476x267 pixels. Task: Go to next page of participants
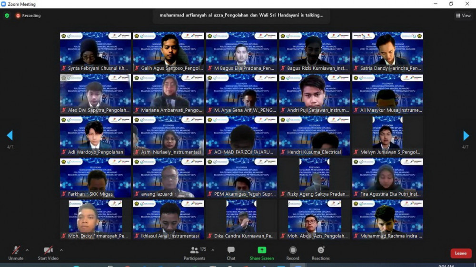[x=466, y=136]
